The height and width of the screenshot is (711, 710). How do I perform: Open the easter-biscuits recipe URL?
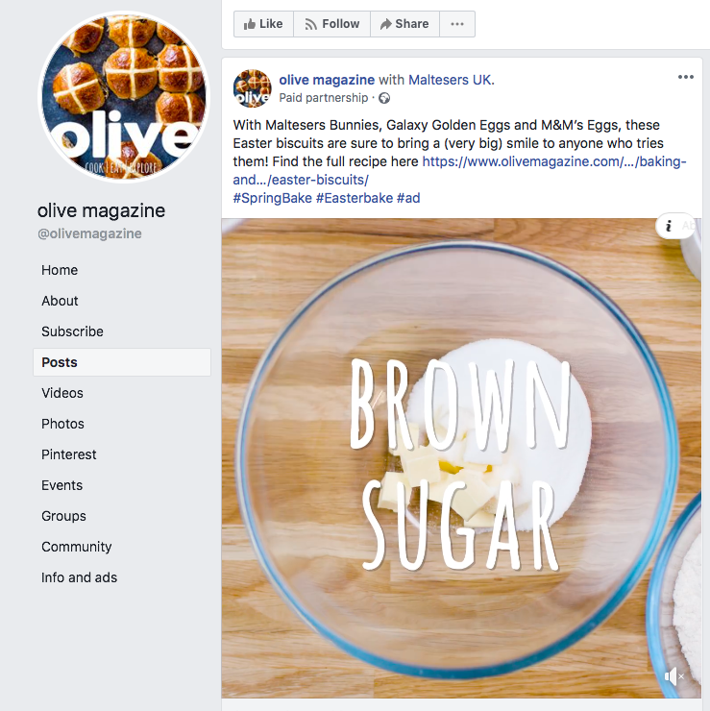pos(460,170)
